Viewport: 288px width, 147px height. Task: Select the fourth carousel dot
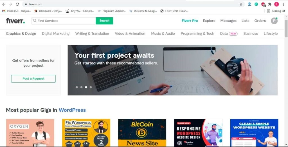(91, 87)
